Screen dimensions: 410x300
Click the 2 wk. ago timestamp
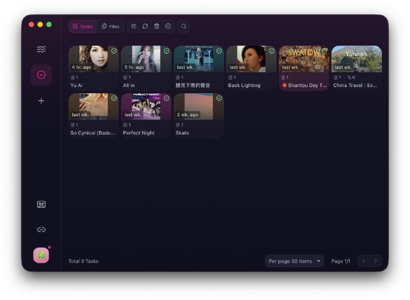tap(188, 115)
